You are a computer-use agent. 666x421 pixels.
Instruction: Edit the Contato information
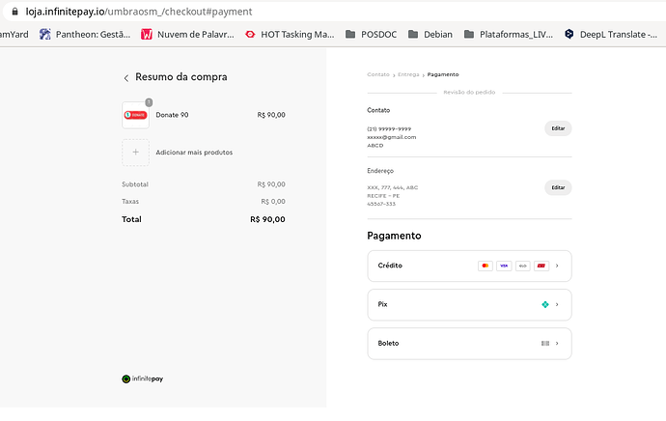pyautogui.click(x=558, y=128)
